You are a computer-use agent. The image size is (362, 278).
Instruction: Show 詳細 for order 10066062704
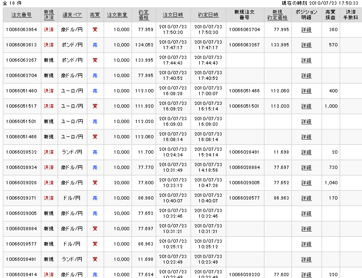306,76
